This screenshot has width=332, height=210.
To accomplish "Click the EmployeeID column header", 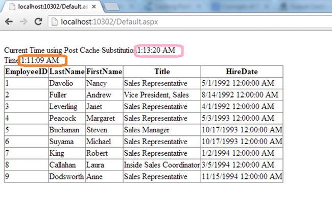I will click(26, 72).
